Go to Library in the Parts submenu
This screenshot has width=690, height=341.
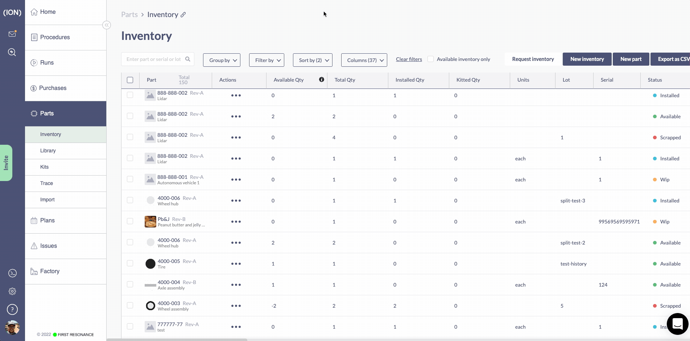pyautogui.click(x=48, y=151)
